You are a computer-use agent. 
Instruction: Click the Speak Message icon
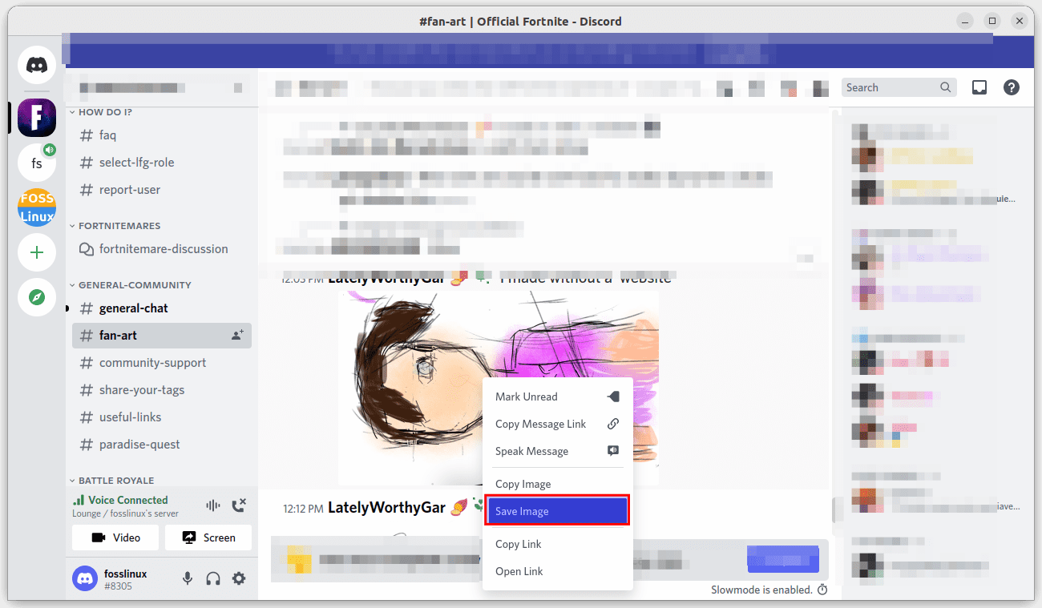(x=613, y=451)
